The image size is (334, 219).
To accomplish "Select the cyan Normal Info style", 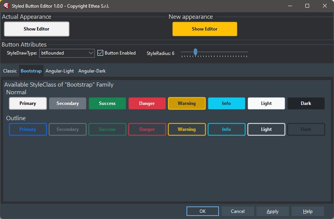I will coord(227,103).
